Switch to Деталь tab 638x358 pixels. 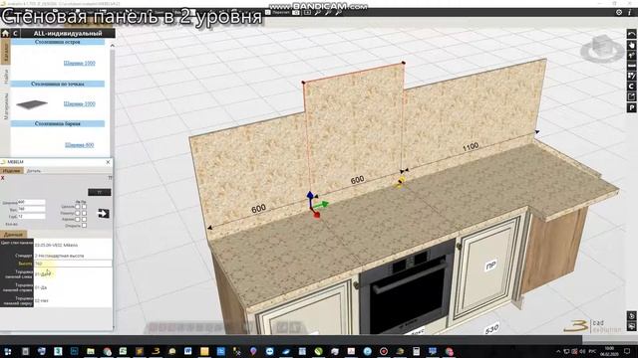click(34, 171)
